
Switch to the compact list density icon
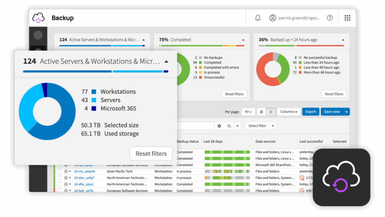(271, 112)
